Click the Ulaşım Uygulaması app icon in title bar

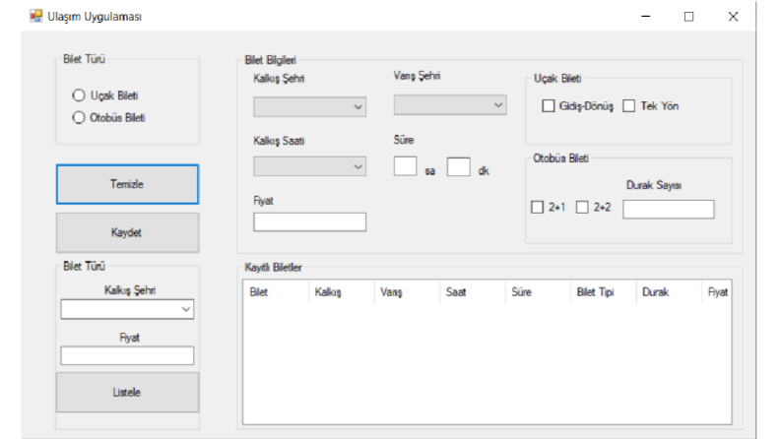(x=35, y=16)
